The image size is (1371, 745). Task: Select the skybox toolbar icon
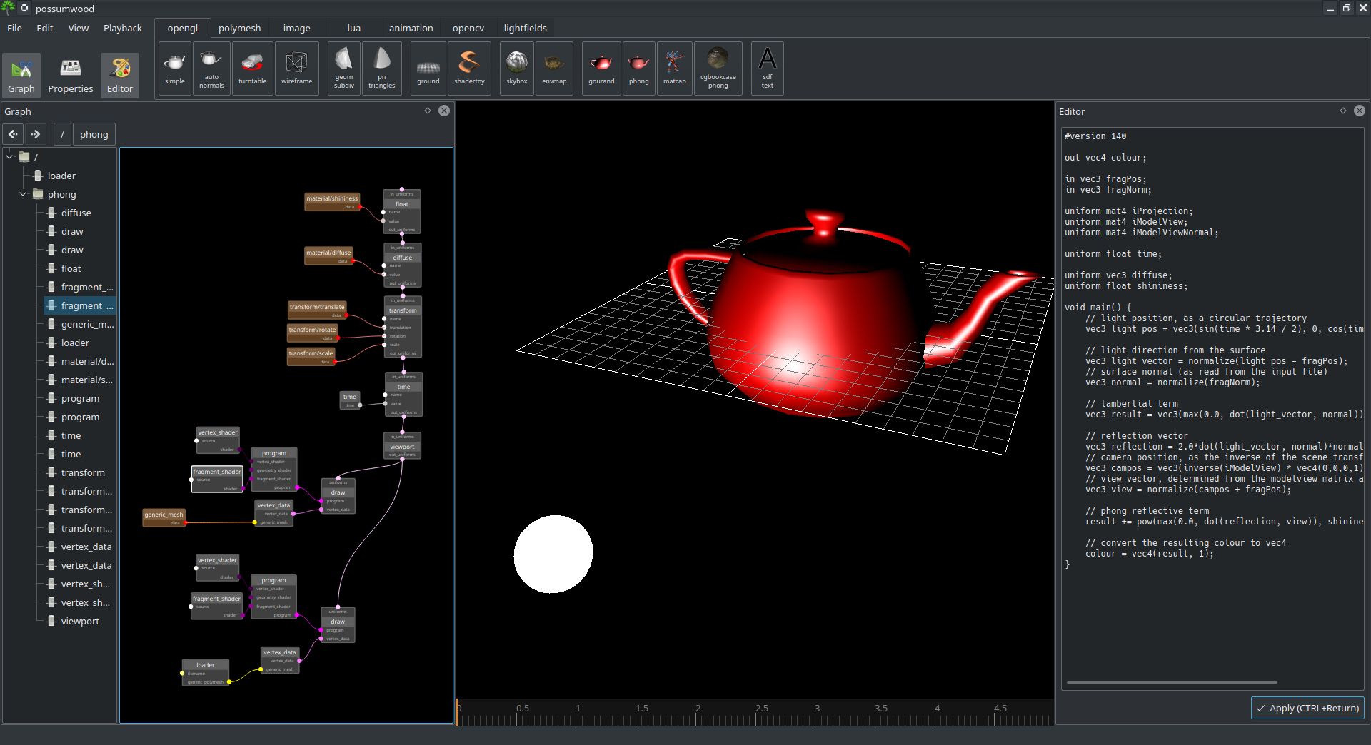point(516,69)
